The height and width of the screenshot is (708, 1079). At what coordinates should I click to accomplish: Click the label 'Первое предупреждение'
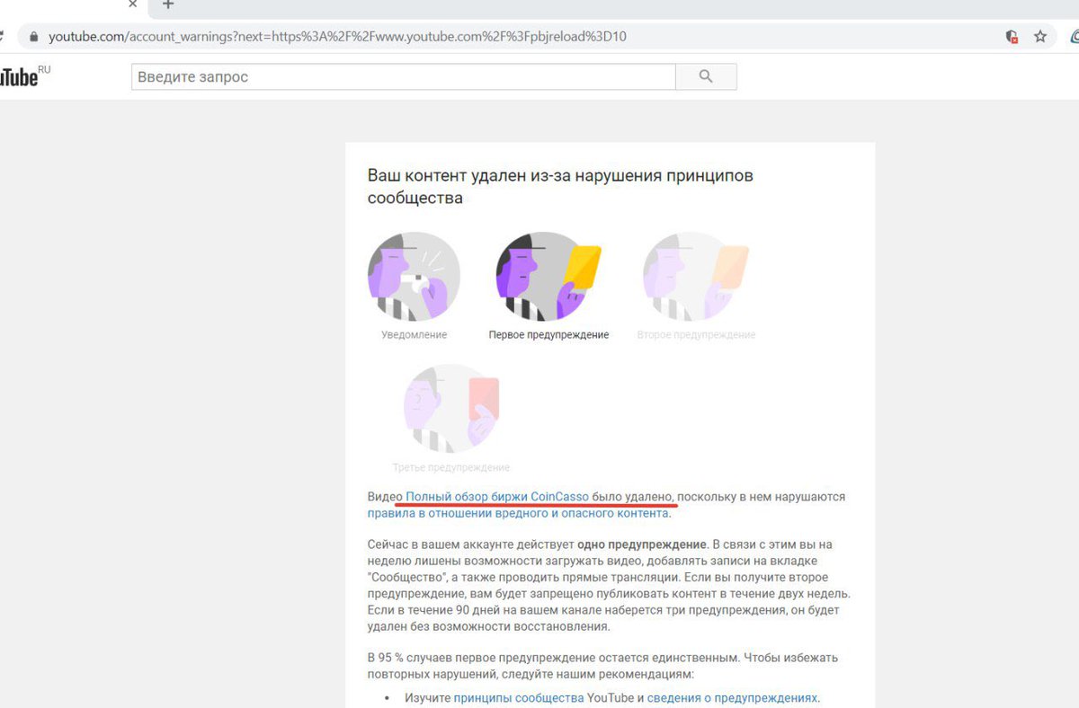pyautogui.click(x=548, y=334)
